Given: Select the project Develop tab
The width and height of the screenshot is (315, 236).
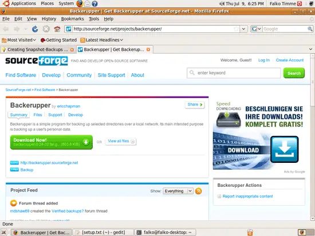Looking at the screenshot, I should [x=76, y=115].
